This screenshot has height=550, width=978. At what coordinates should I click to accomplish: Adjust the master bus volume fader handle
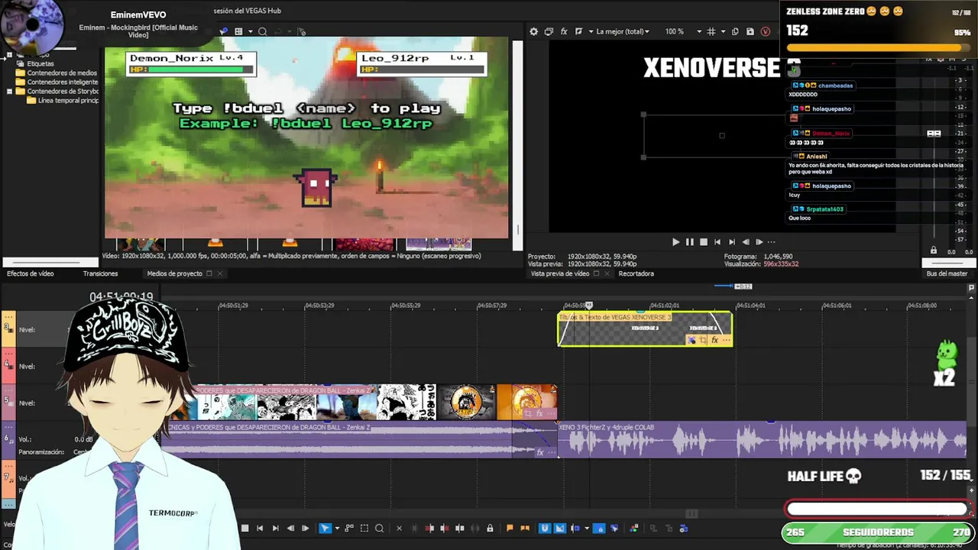pyautogui.click(x=934, y=134)
